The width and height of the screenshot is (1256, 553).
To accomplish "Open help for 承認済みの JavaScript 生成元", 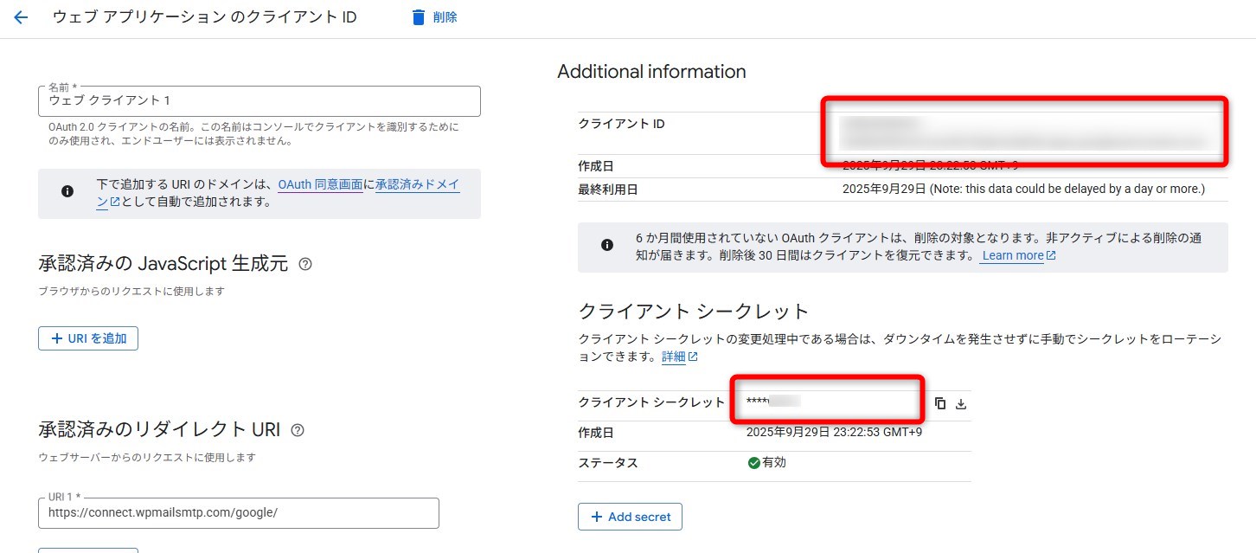I will point(304,265).
